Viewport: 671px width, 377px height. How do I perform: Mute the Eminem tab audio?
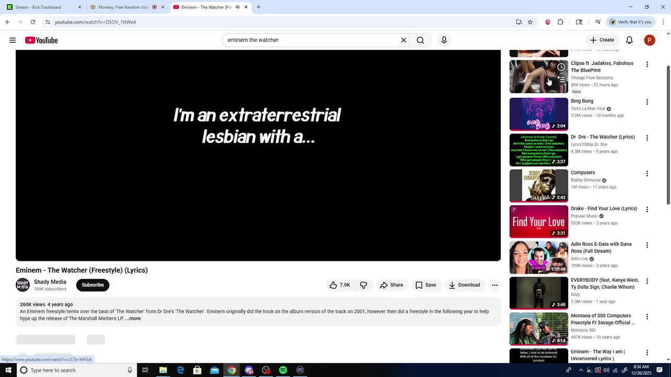[x=237, y=7]
